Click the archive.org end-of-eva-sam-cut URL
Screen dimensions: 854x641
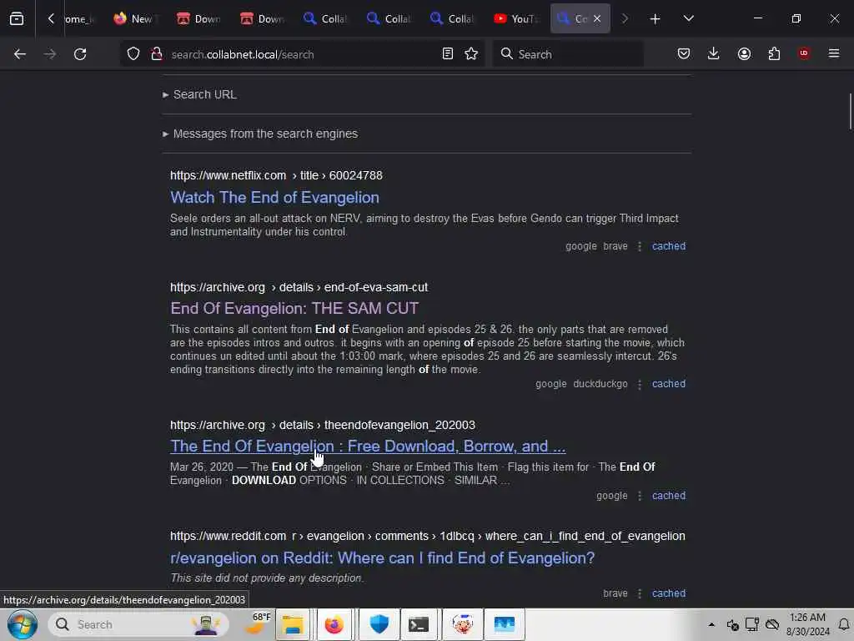coord(299,287)
